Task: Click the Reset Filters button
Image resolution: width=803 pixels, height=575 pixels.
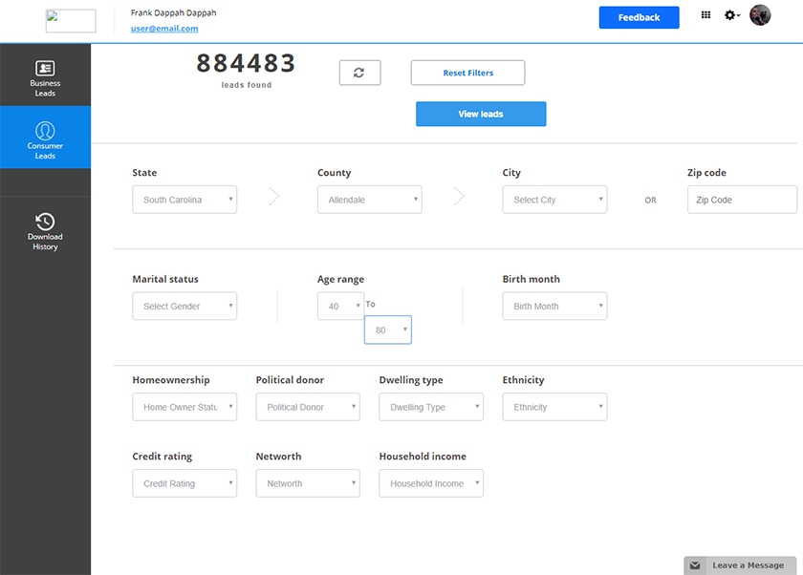Action: coord(467,73)
